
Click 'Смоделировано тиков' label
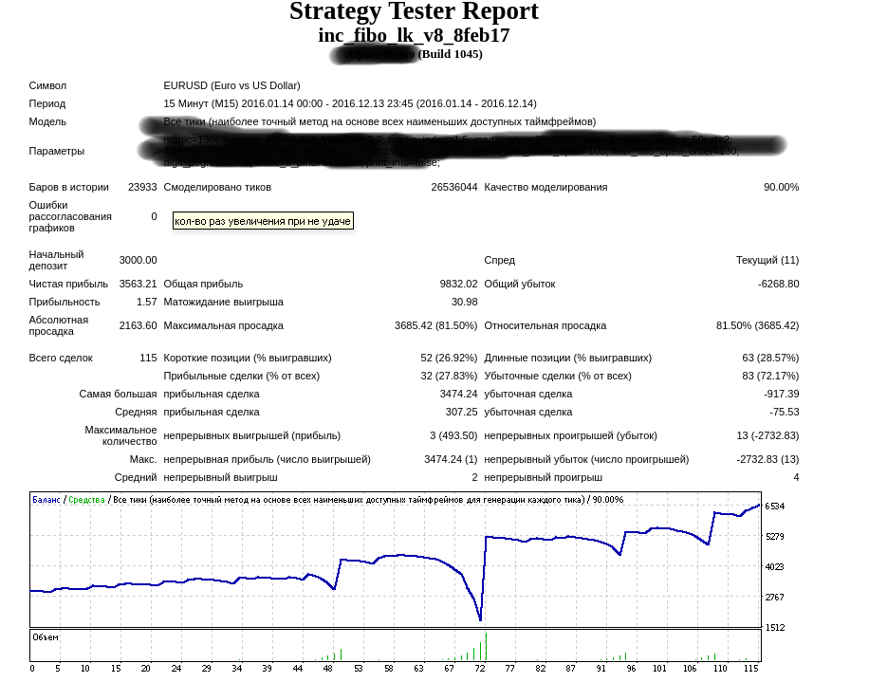point(217,187)
